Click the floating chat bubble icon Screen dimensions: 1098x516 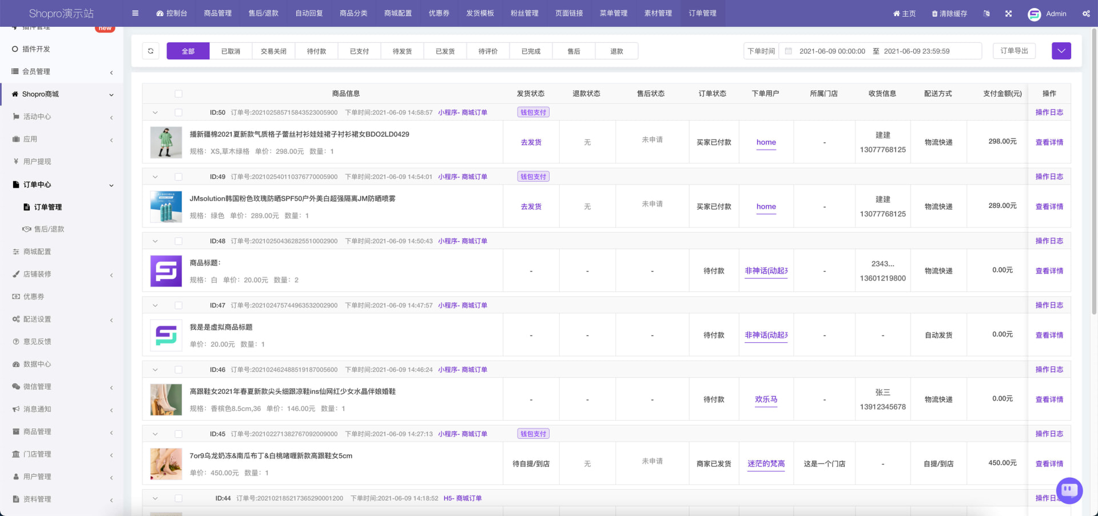click(1069, 490)
